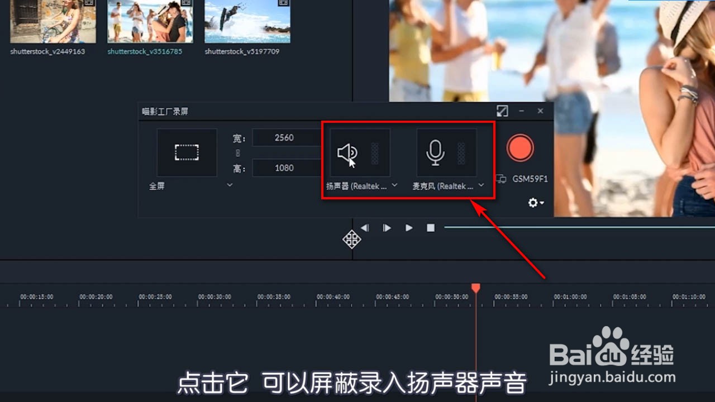Open the recorder settings gear
This screenshot has width=715, height=402.
click(532, 203)
